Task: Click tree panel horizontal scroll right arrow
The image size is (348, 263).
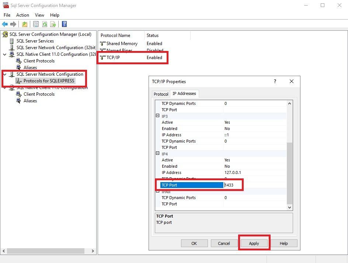Action: click(x=93, y=251)
